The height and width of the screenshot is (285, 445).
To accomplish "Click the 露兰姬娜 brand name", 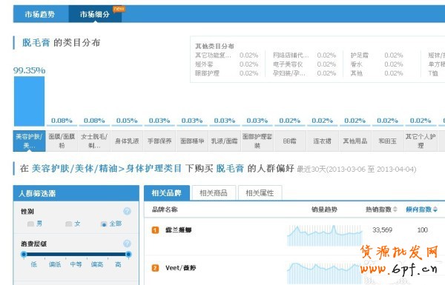I will tap(179, 230).
